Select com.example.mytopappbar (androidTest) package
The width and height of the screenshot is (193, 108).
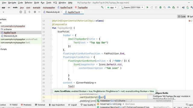click(19, 39)
